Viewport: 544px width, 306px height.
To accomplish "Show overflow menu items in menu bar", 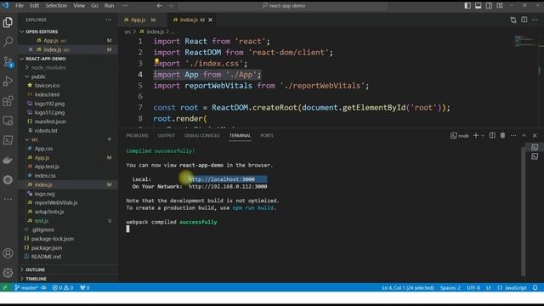I will click(125, 6).
